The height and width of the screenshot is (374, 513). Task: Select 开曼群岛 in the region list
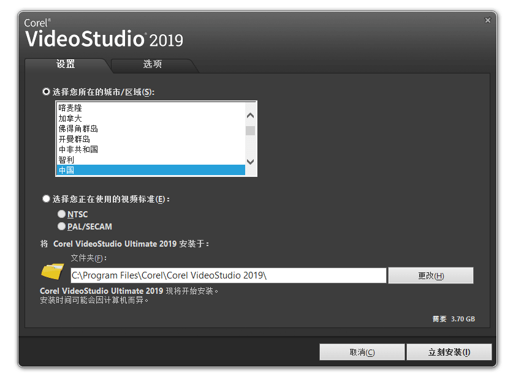click(x=151, y=139)
